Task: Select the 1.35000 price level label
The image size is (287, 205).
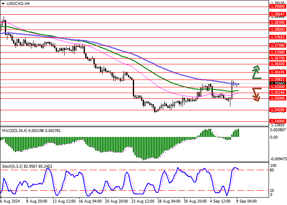Action: tap(278, 98)
